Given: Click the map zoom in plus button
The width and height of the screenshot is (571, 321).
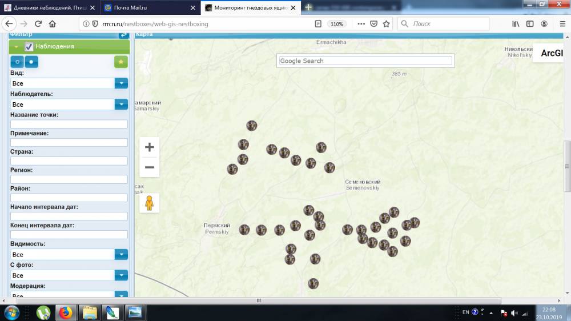Looking at the screenshot, I should tap(150, 147).
